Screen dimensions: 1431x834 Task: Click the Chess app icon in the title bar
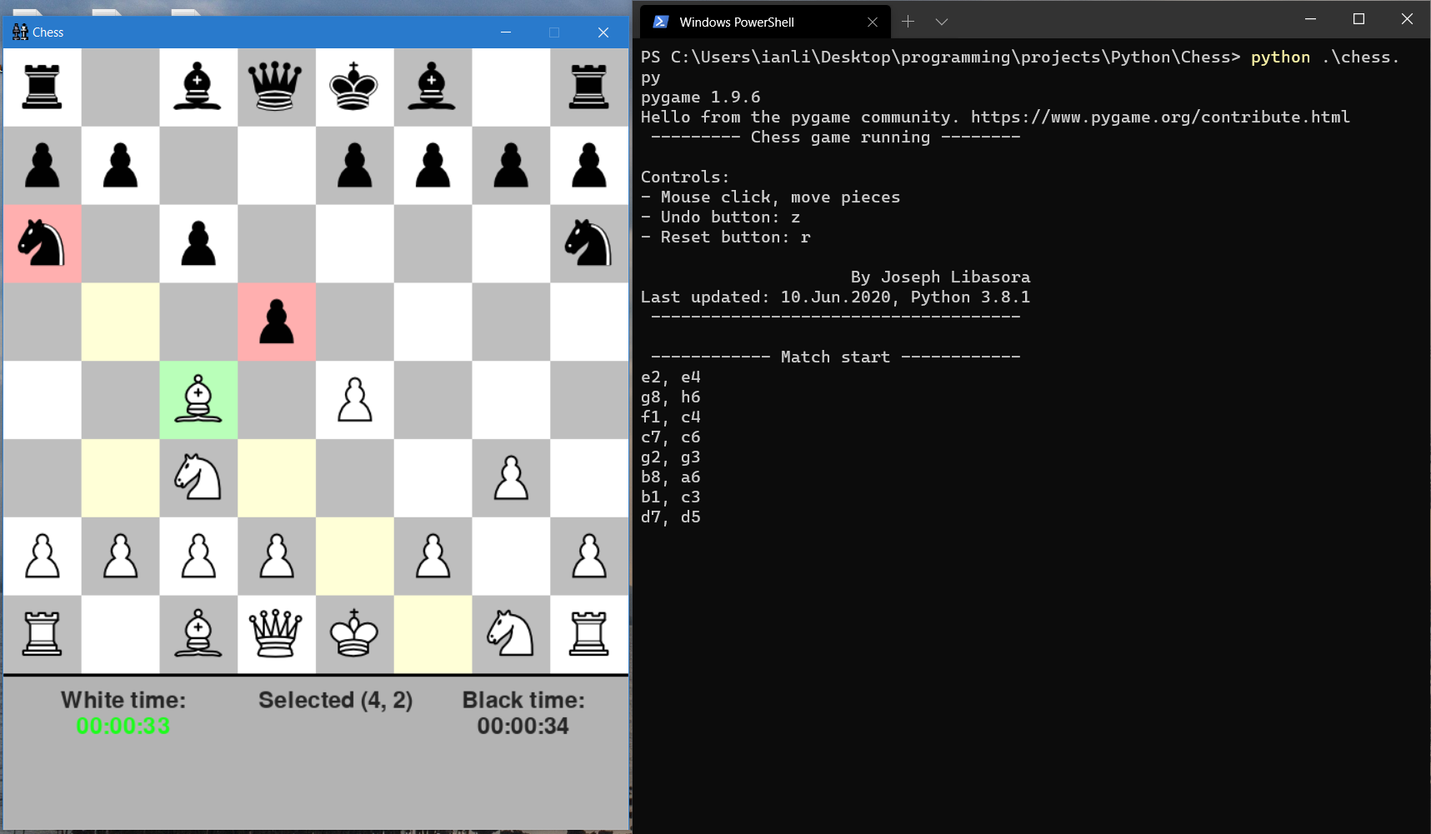[19, 32]
